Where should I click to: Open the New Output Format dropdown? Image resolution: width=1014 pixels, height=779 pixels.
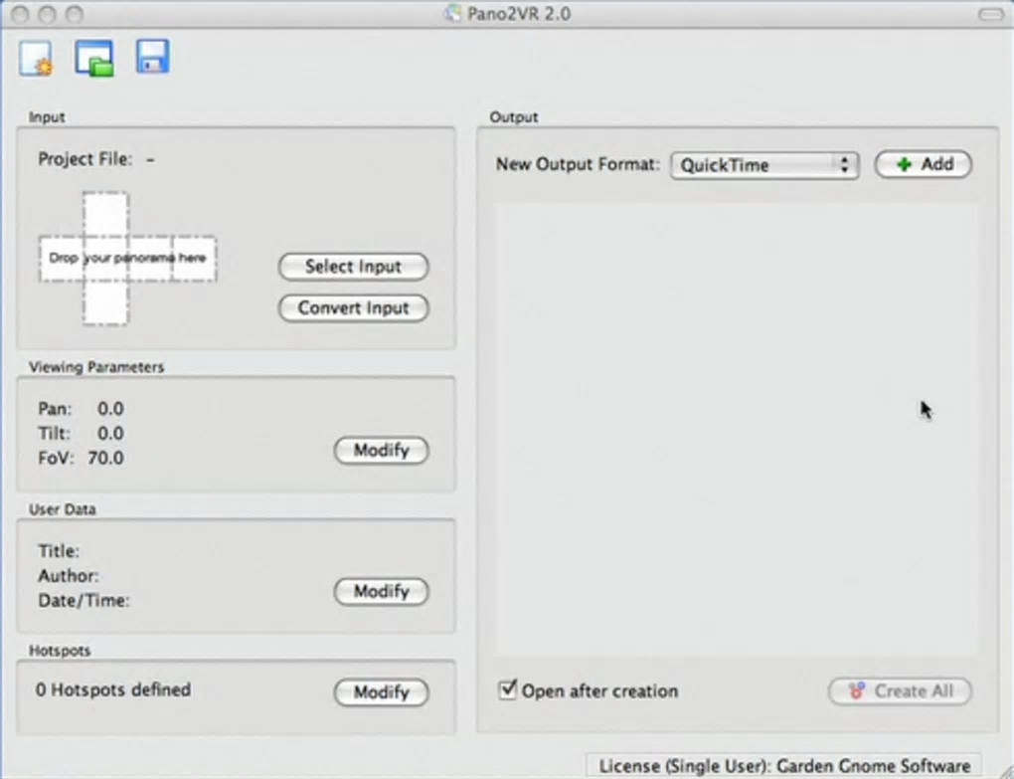(x=764, y=165)
